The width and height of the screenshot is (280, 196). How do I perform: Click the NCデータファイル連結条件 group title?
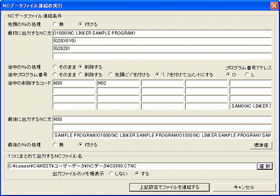[35, 16]
